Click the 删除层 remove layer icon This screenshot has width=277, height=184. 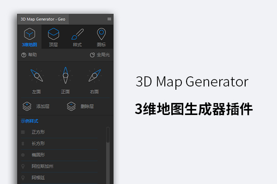71,106
